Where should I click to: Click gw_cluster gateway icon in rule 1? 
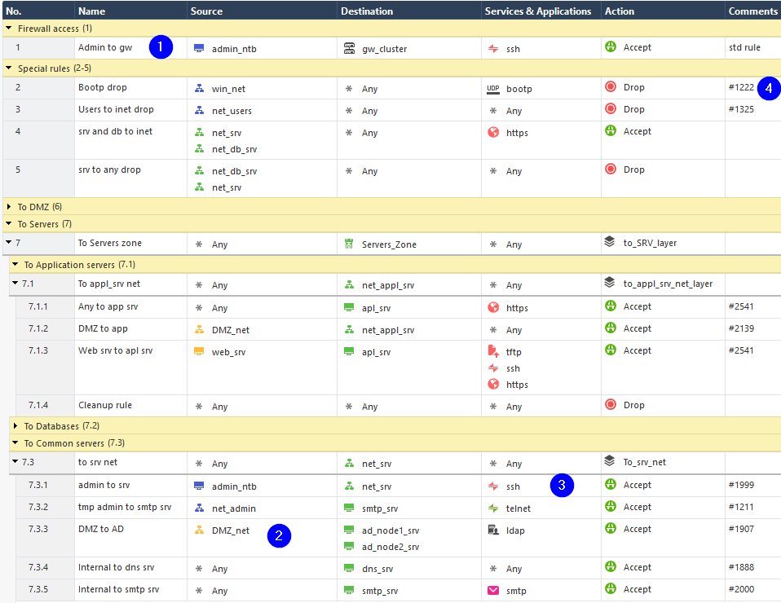(349, 48)
